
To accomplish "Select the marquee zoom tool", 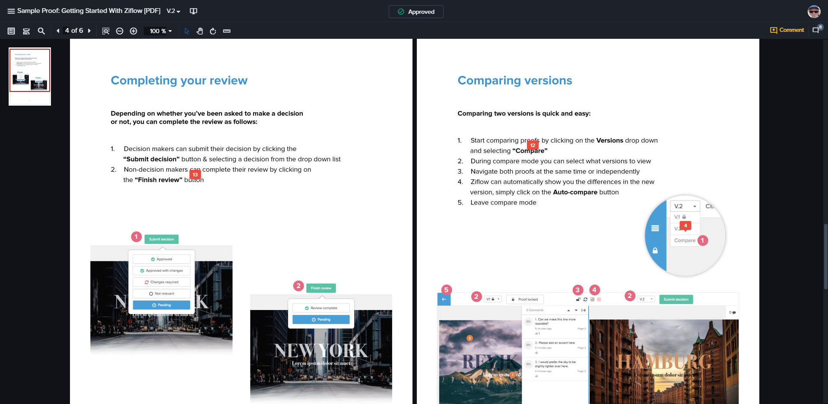I will point(105,31).
